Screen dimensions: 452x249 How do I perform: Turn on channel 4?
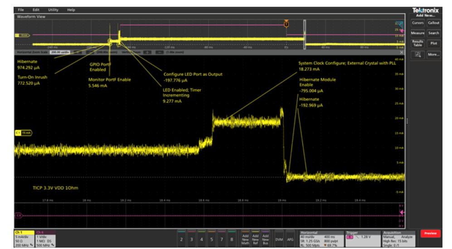pyautogui.click(x=201, y=239)
